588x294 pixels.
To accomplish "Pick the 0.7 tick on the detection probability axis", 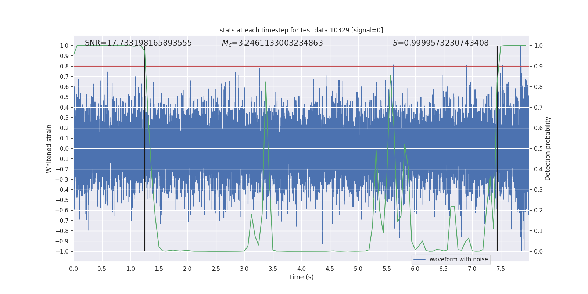I will (538, 107).
